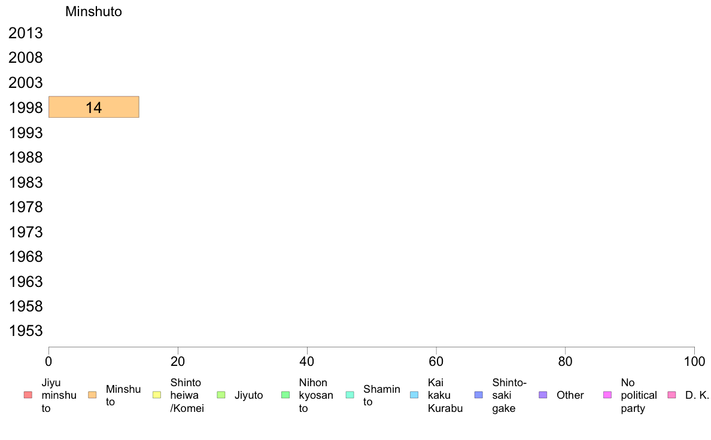Click the light green Jiyuto legend swatch
Screen dimensions: 711x440
click(221, 395)
